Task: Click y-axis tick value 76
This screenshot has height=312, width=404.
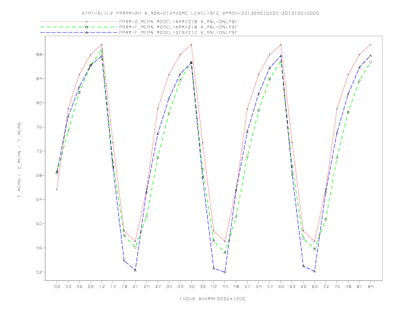Action: pos(39,127)
